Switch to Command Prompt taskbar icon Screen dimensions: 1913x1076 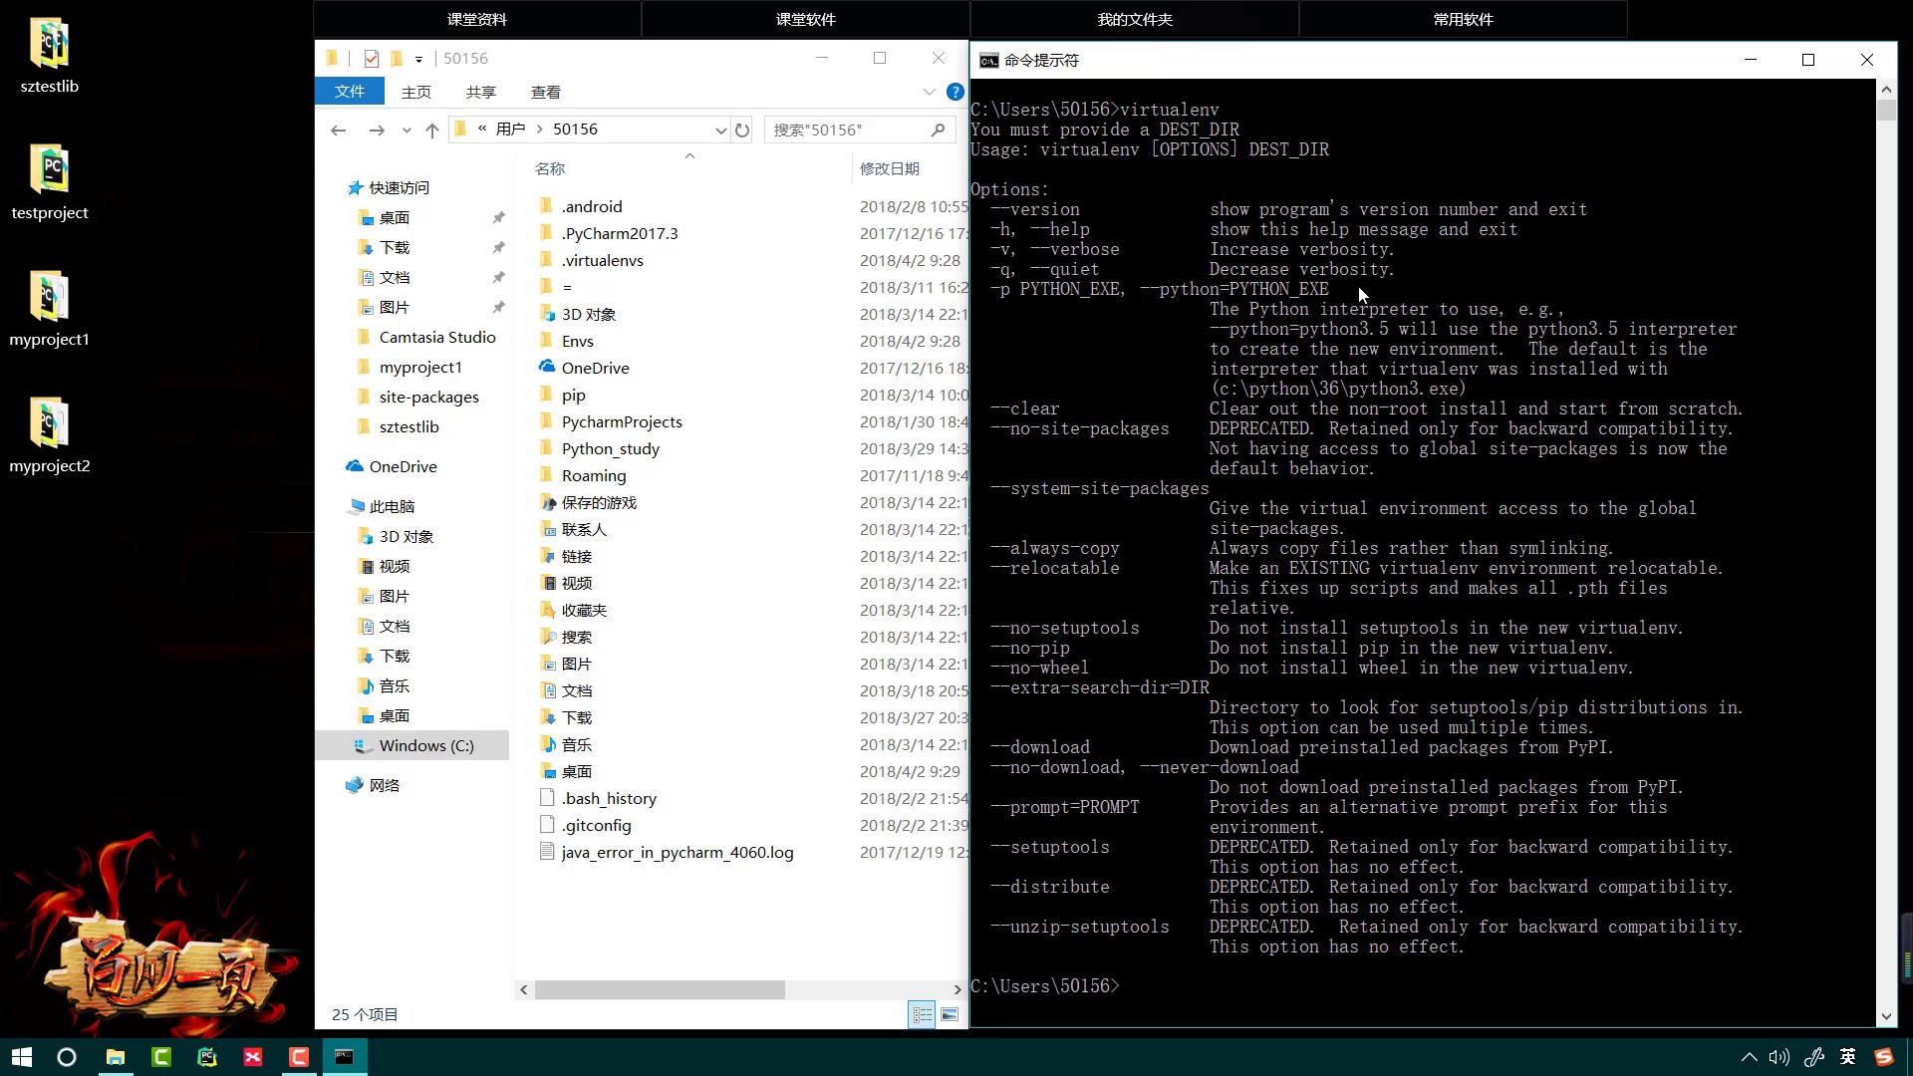tap(345, 1057)
